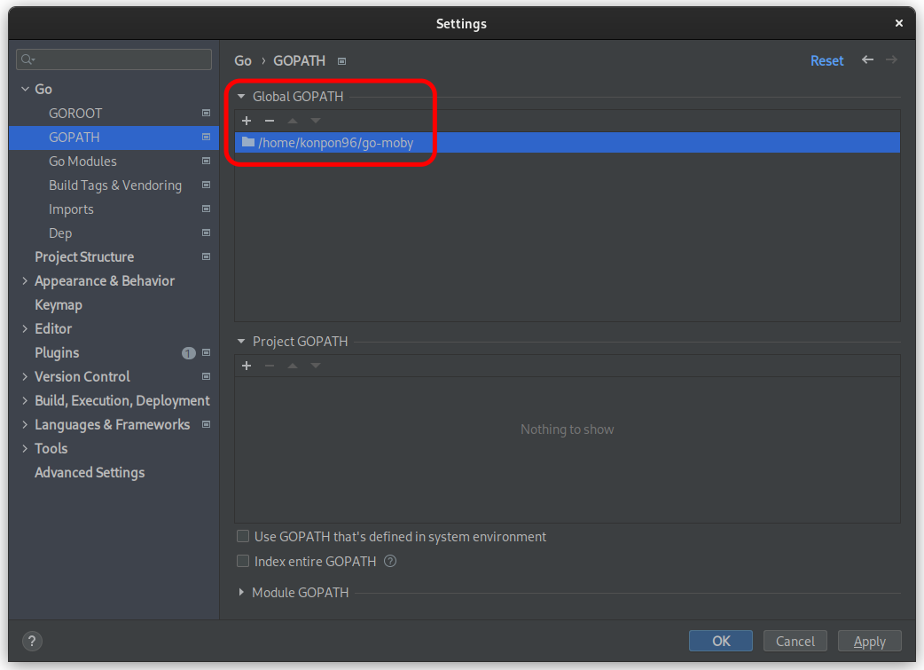Click Index entire GOPATH help icon
The width and height of the screenshot is (924, 670).
[x=390, y=561]
